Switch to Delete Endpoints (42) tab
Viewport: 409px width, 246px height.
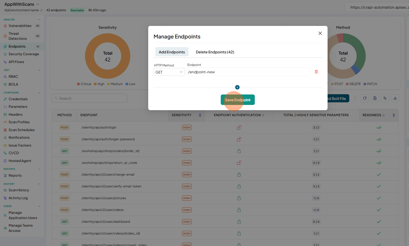pos(215,52)
